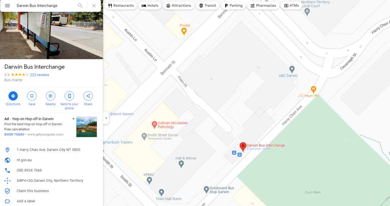Open the 223 reviews link

40,75
